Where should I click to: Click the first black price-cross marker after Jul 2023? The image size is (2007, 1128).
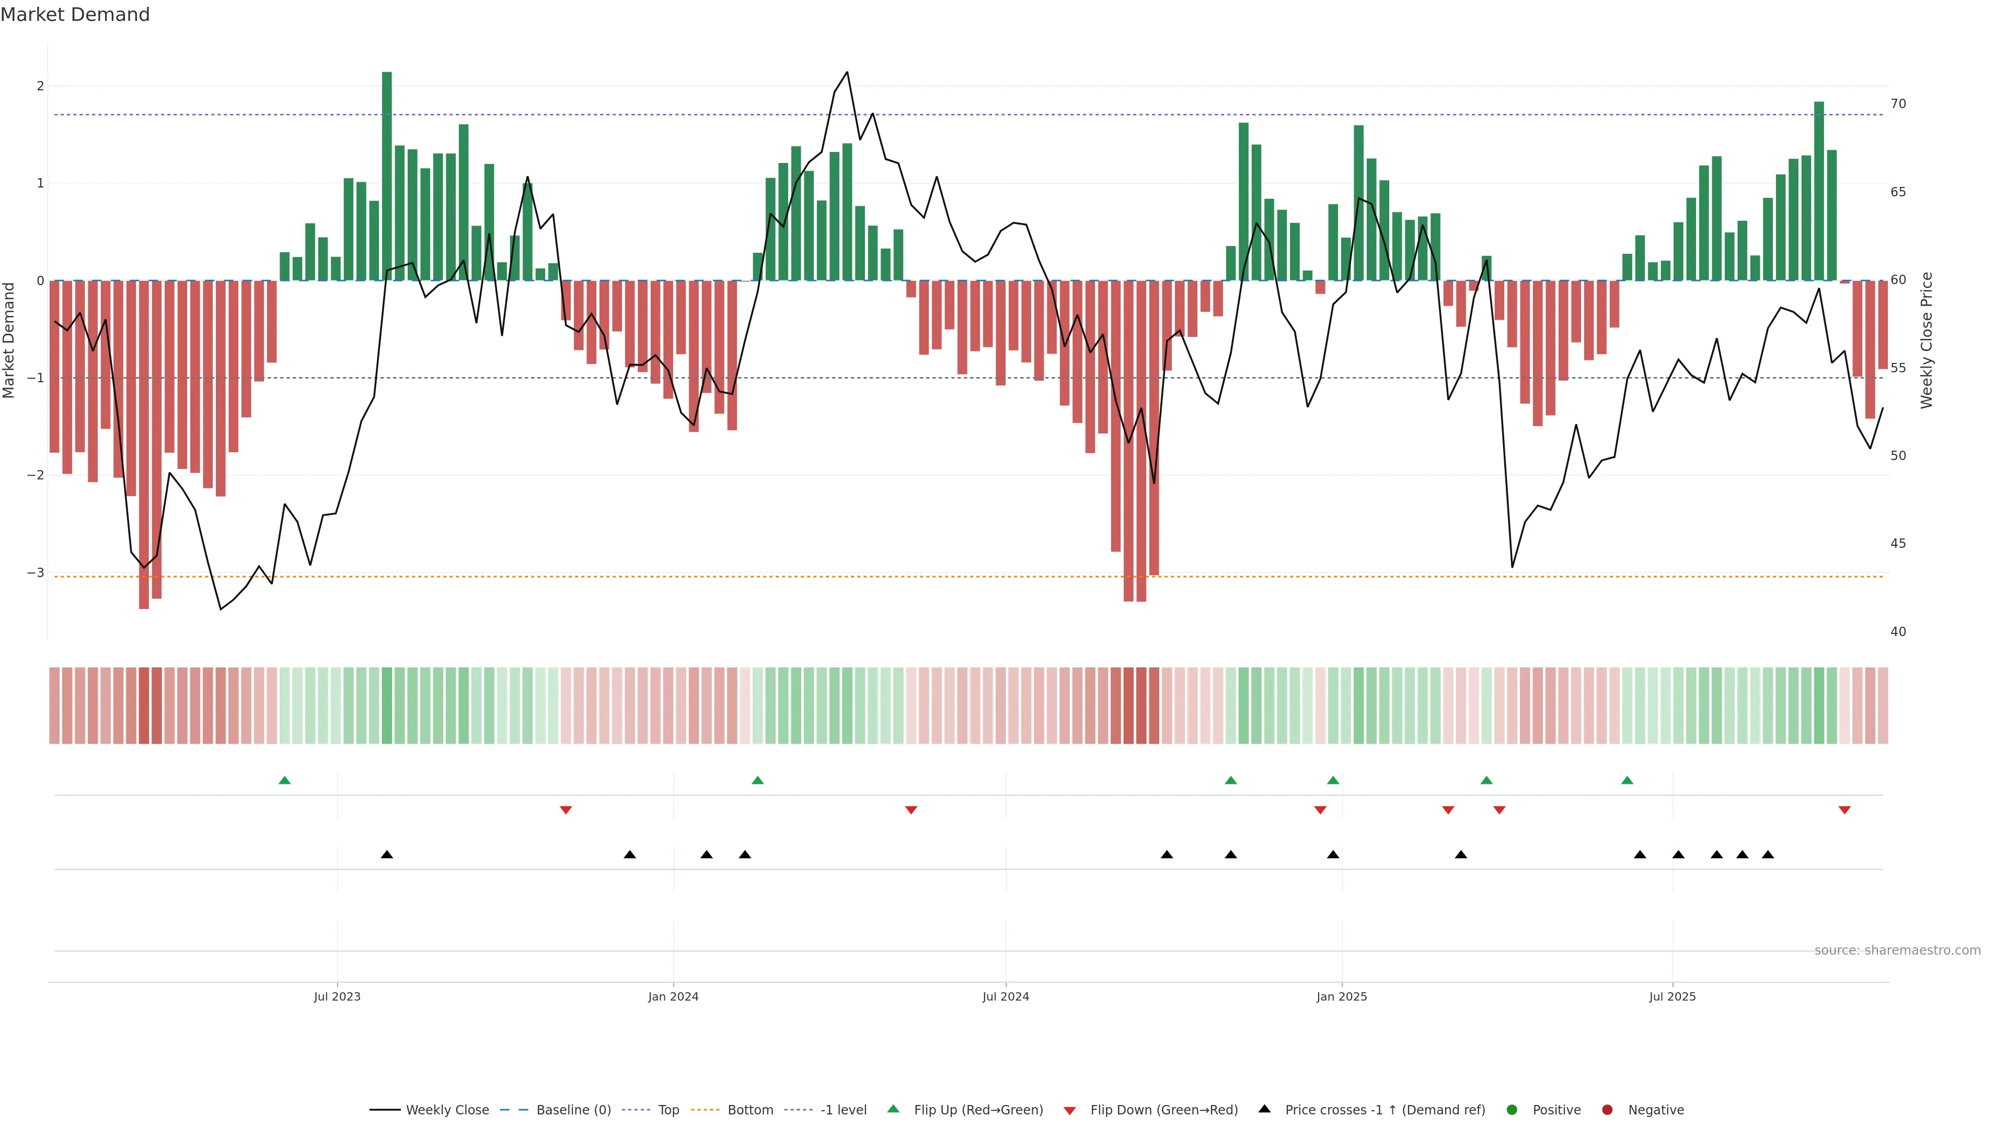click(x=386, y=855)
